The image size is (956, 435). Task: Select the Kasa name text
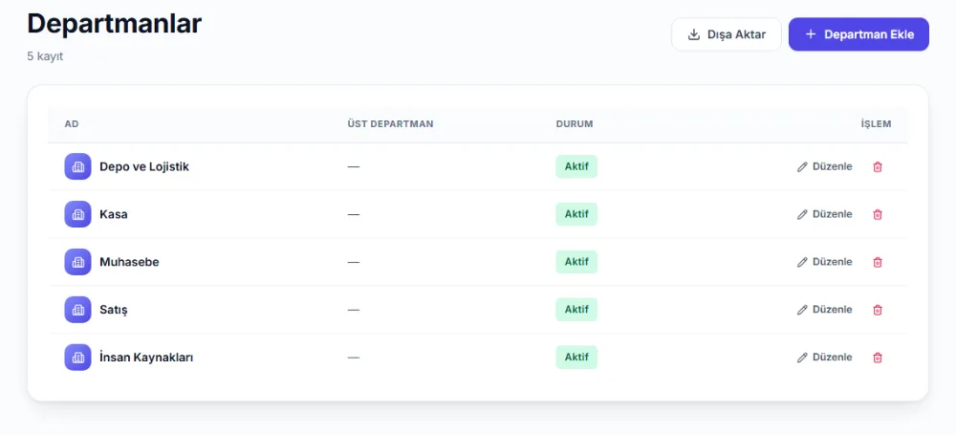coord(114,214)
